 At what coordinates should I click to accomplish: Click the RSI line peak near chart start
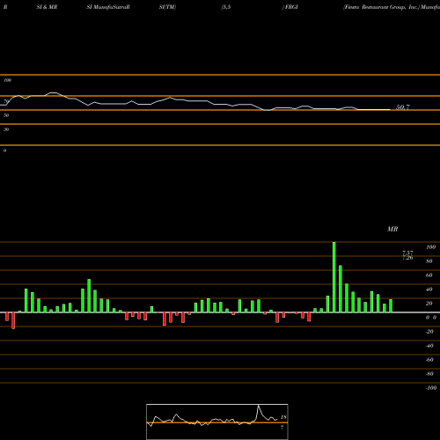click(54, 93)
